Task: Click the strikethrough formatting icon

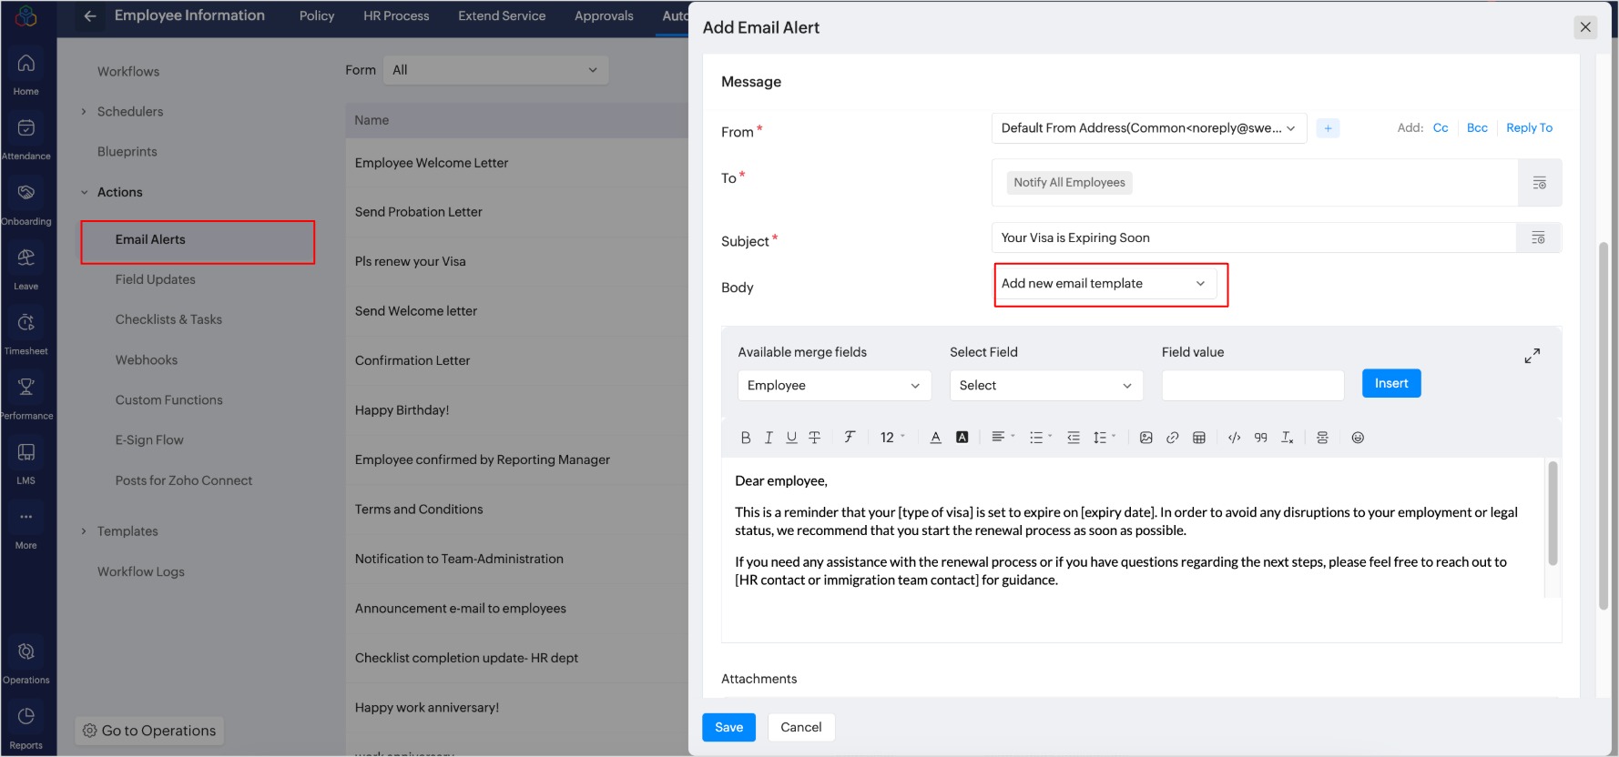Action: pos(815,438)
